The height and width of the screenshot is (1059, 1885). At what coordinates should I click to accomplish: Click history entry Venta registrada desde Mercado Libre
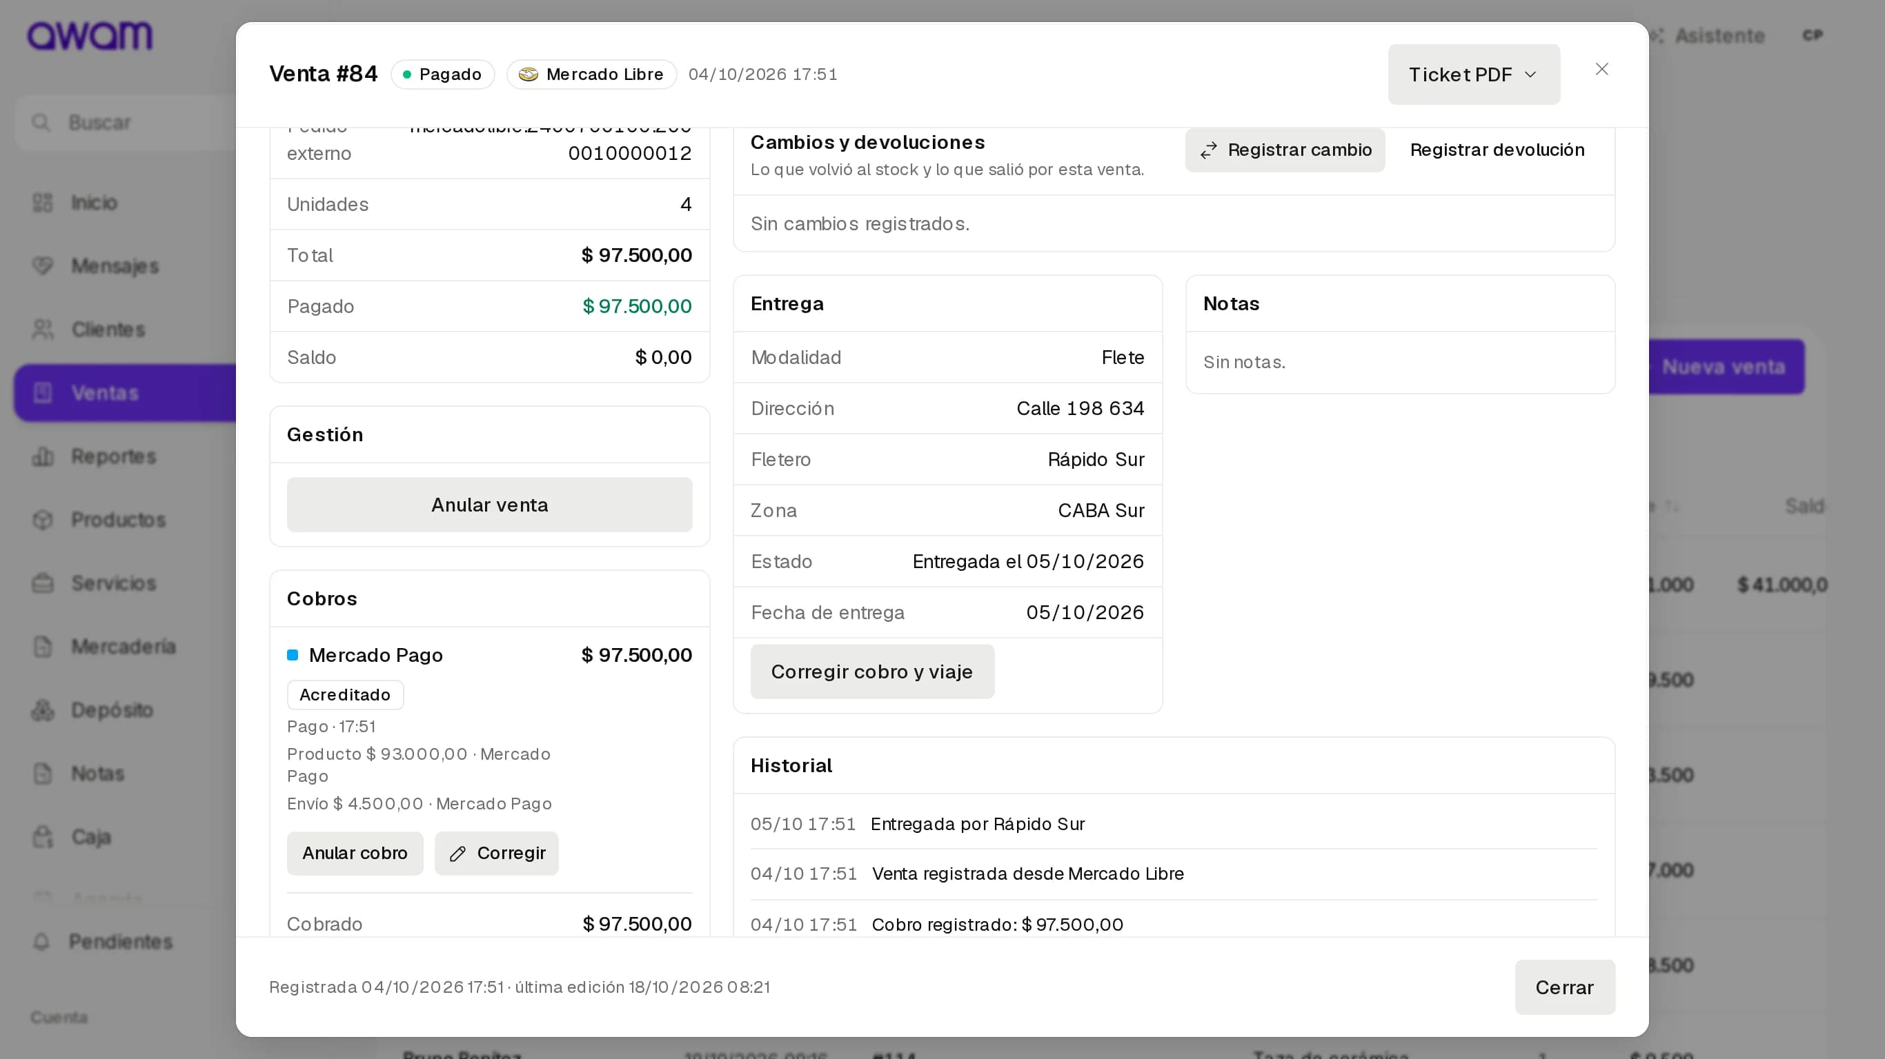pos(1027,874)
